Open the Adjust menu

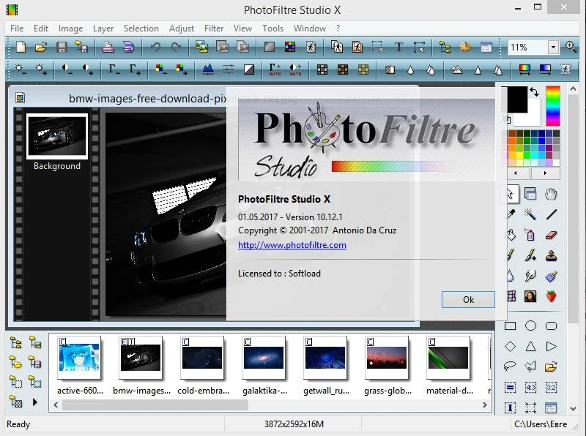pyautogui.click(x=181, y=29)
